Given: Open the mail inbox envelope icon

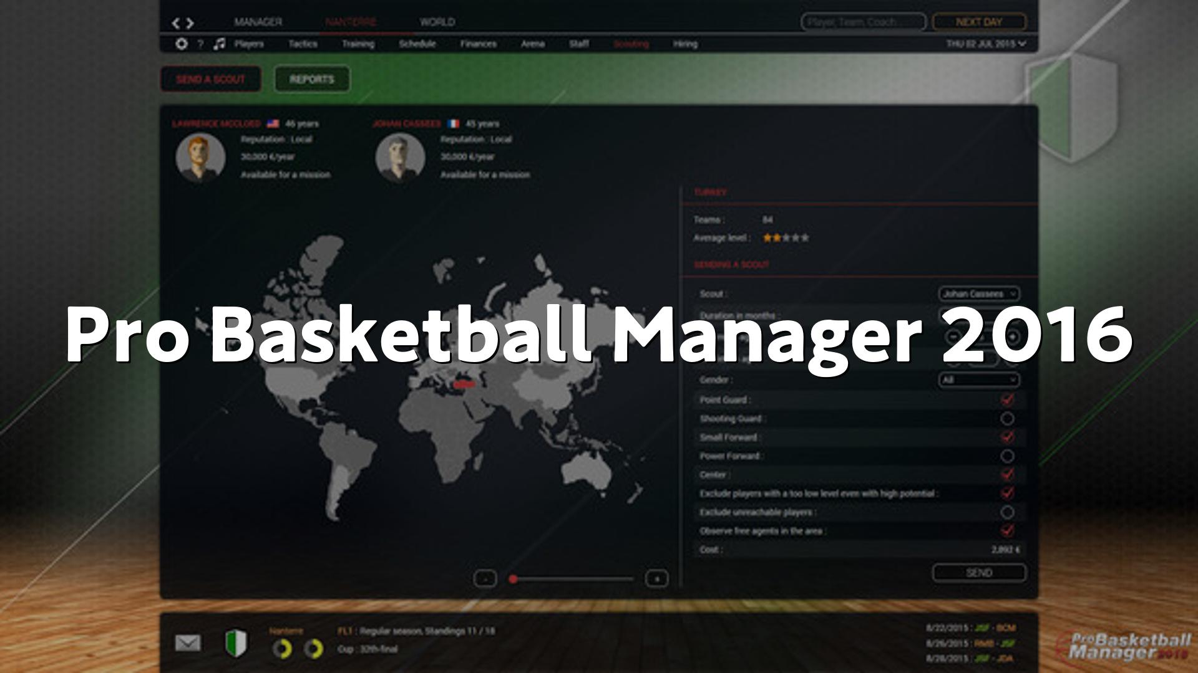Looking at the screenshot, I should coord(188,642).
